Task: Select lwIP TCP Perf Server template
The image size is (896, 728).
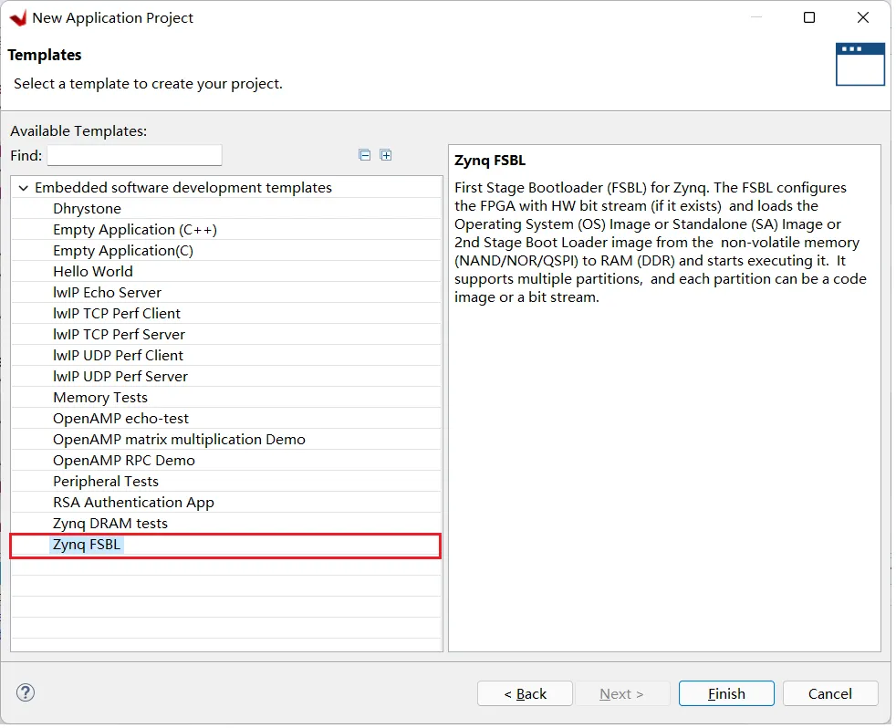Action: pos(227,336)
